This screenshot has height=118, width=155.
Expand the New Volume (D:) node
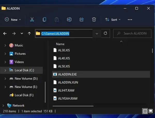[5, 79]
